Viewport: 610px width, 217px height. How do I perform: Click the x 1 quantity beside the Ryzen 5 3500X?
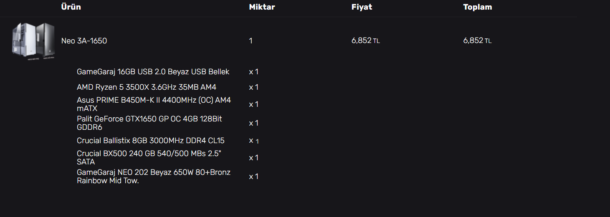tap(253, 87)
